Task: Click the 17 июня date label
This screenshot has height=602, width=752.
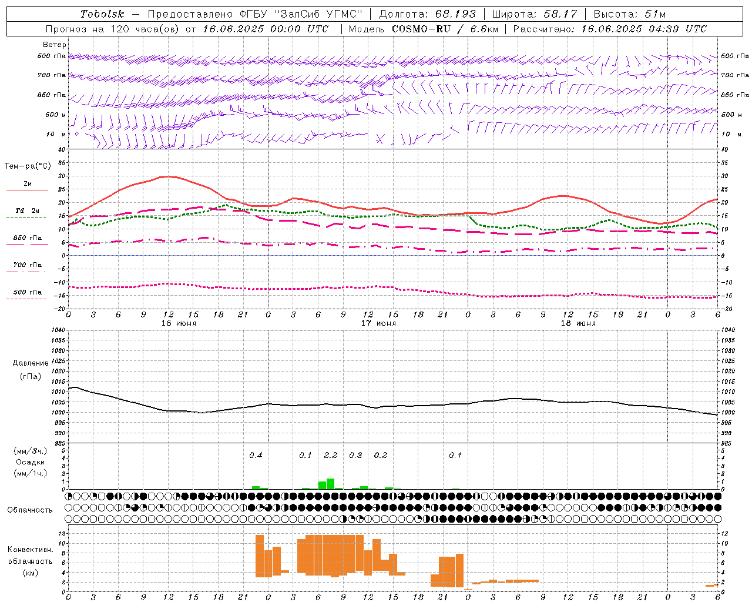Action: click(x=378, y=323)
